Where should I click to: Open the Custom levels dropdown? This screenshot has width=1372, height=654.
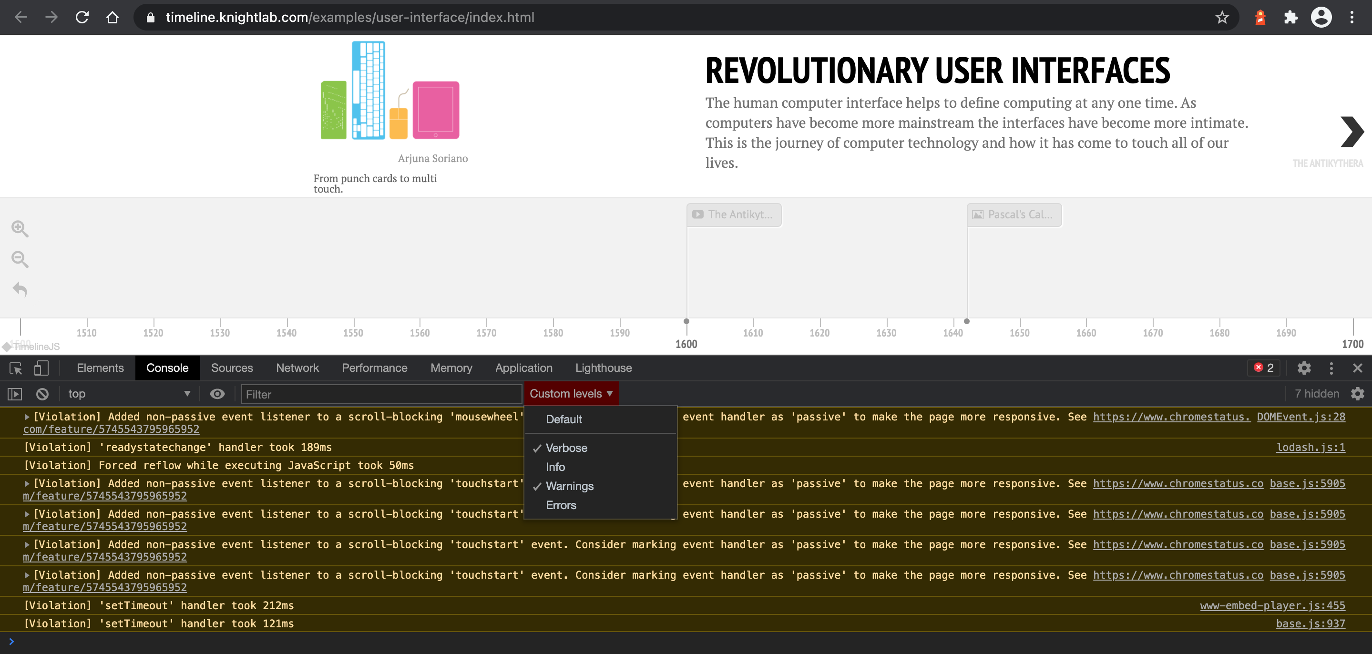coord(571,394)
